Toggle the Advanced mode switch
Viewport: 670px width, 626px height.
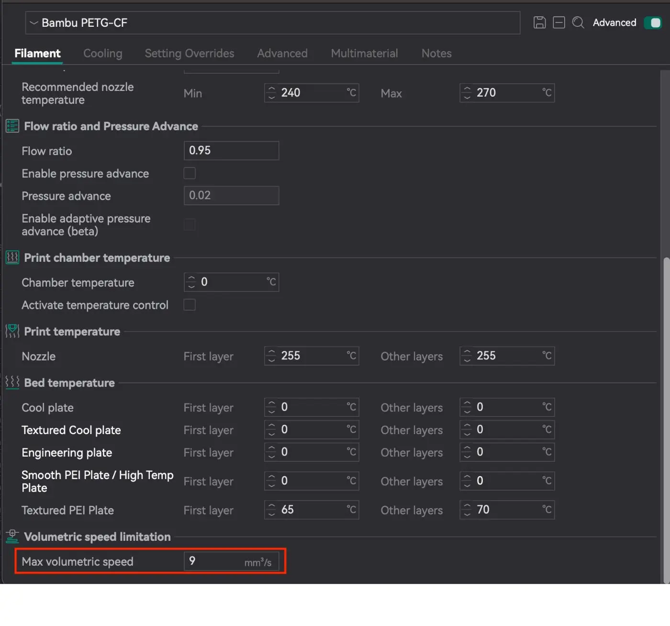652,22
